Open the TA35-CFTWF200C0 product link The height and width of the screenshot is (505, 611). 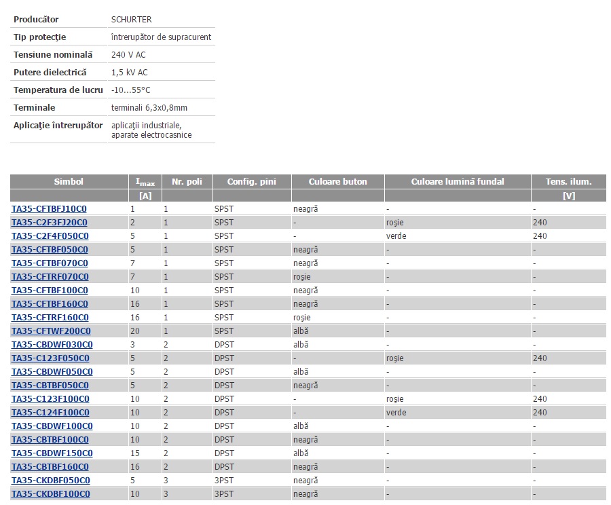point(51,331)
